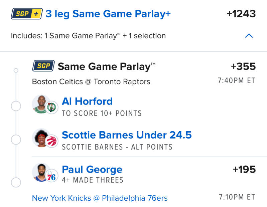Open the Al Horford player link
The image size is (267, 207).
coord(87,101)
